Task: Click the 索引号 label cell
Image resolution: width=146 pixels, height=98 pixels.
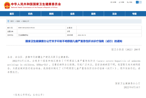Action: pos(12,28)
